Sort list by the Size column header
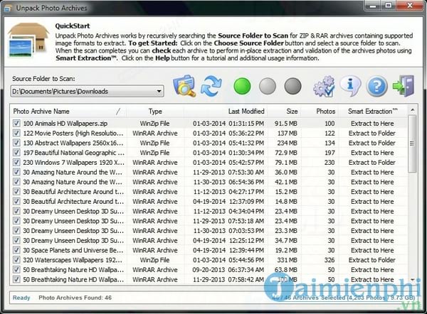The image size is (427, 314). 292,112
